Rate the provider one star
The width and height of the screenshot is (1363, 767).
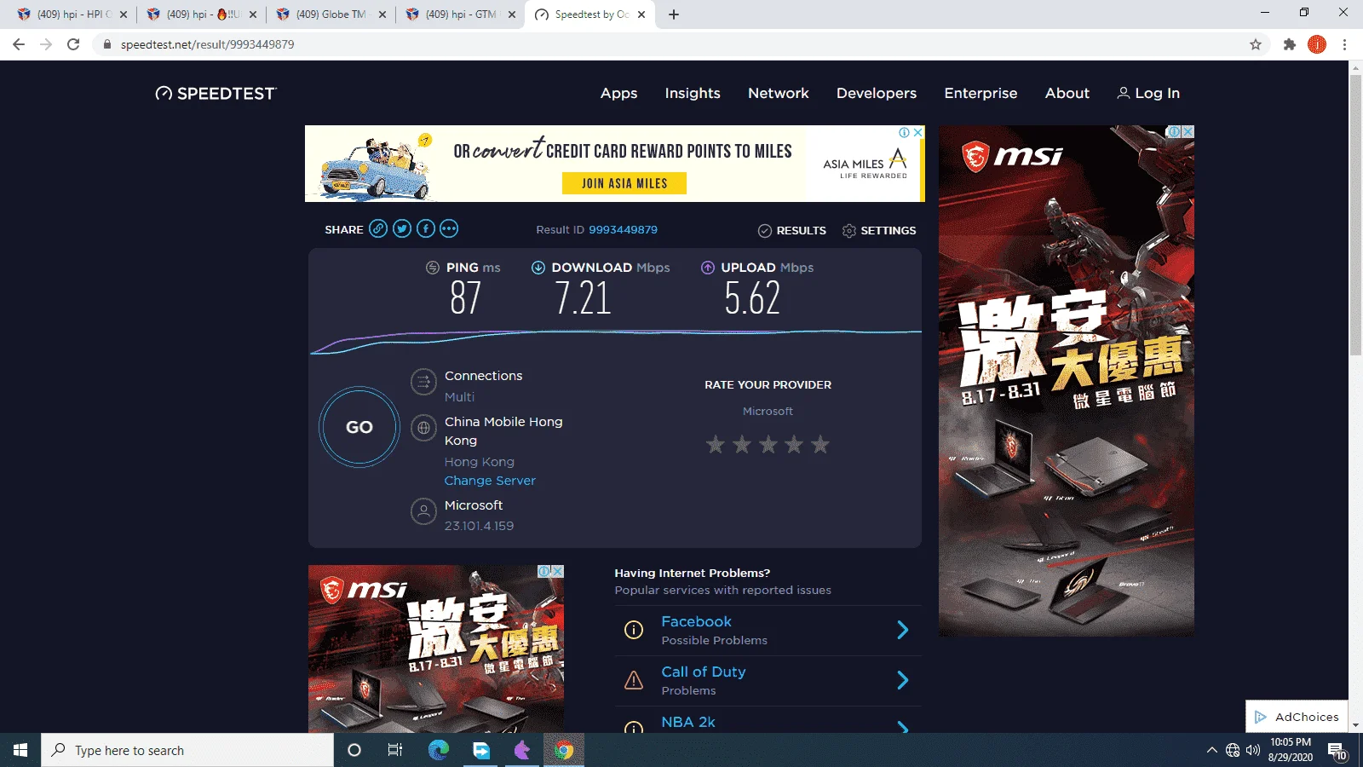[x=716, y=444]
